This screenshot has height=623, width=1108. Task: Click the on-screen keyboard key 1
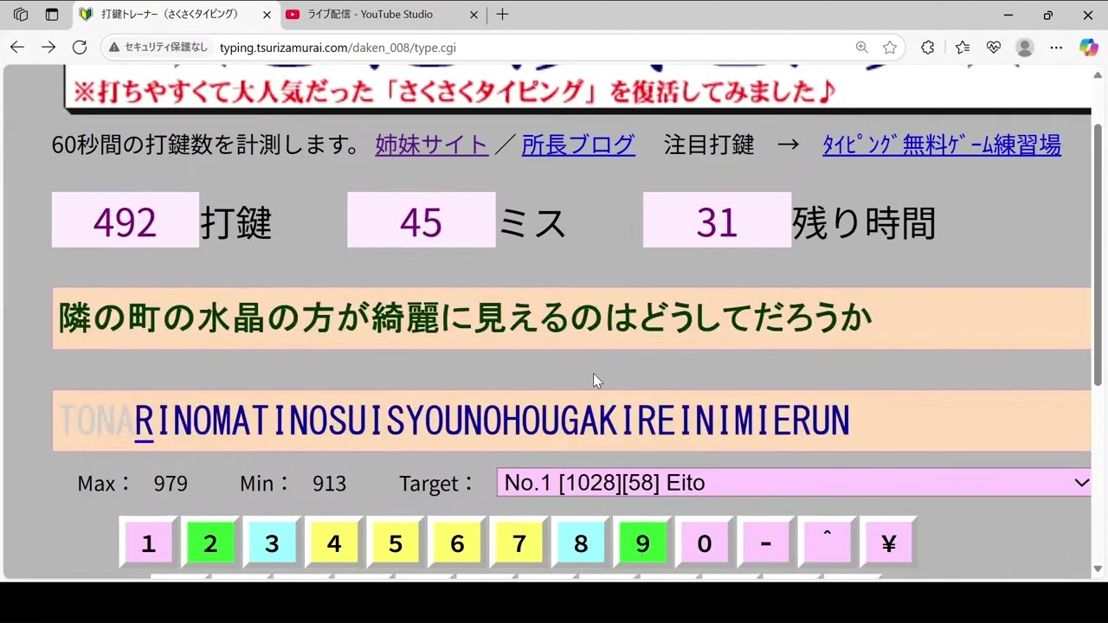[x=148, y=543]
